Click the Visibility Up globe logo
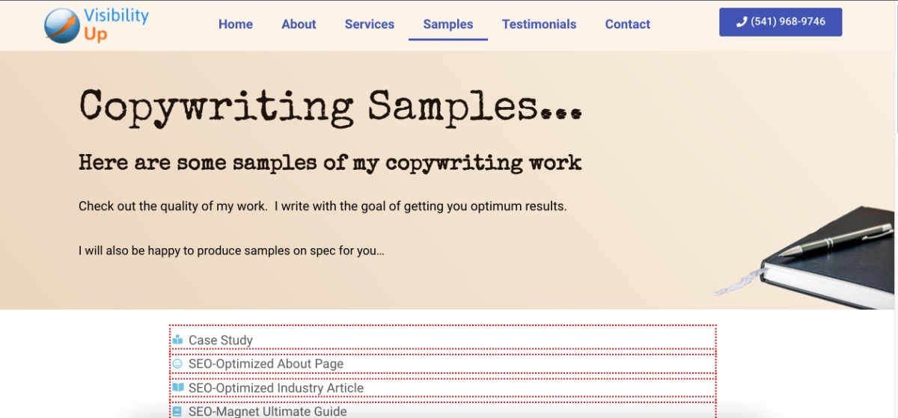This screenshot has height=418, width=898. (61, 25)
